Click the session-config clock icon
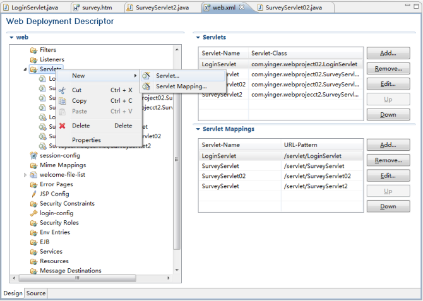This screenshot has width=423, height=301. (33, 156)
